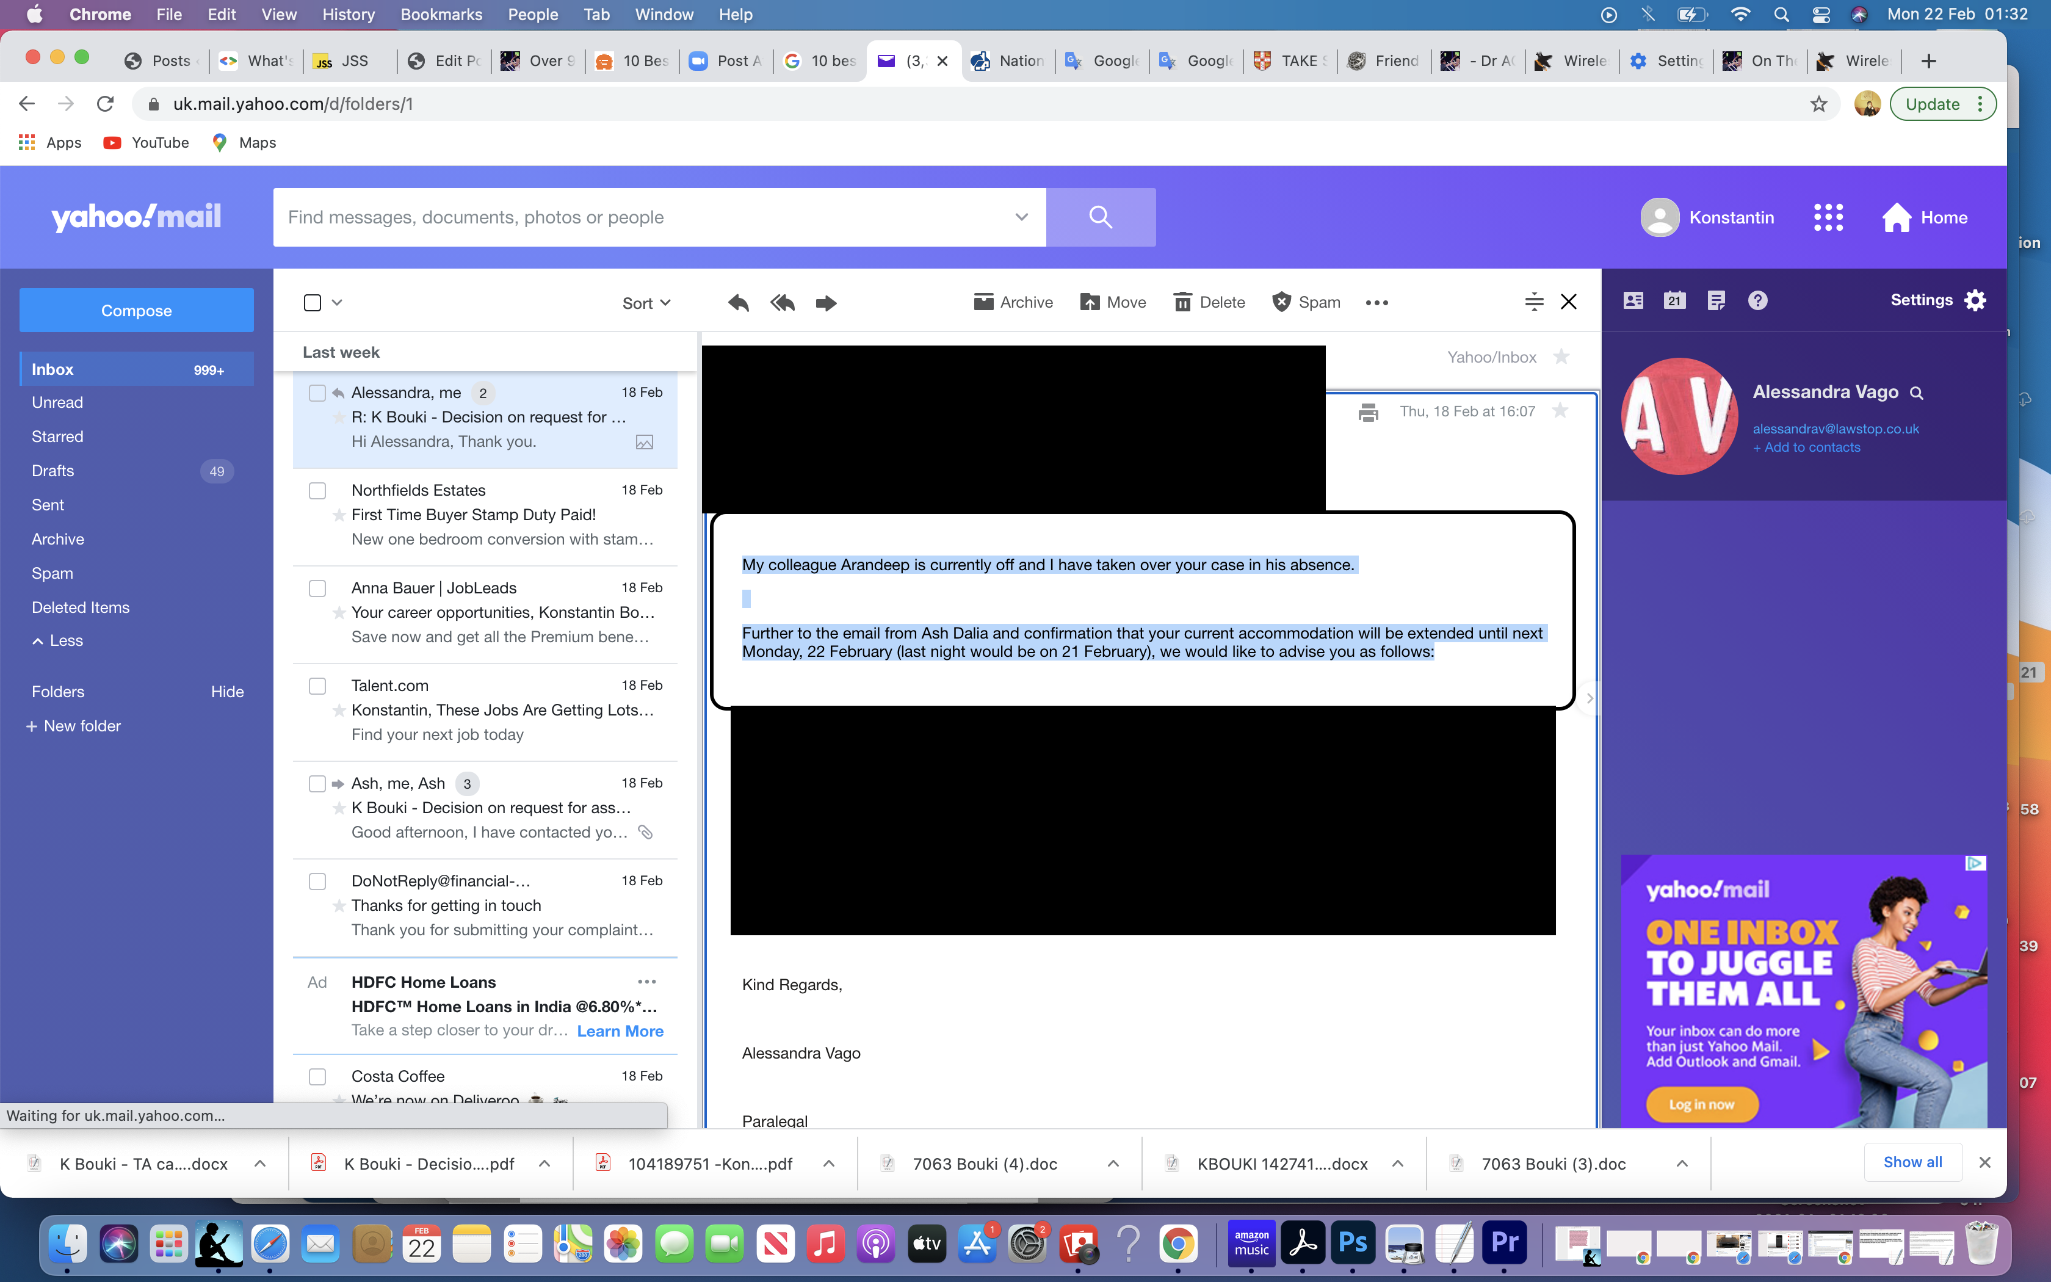
Task: Check the Costa Coffee email checkbox
Action: [317, 1077]
